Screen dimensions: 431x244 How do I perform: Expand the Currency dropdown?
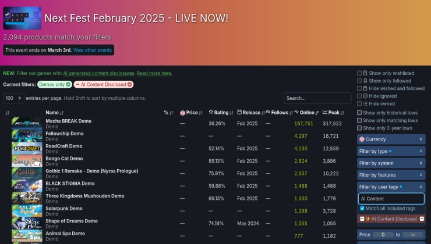(391, 139)
